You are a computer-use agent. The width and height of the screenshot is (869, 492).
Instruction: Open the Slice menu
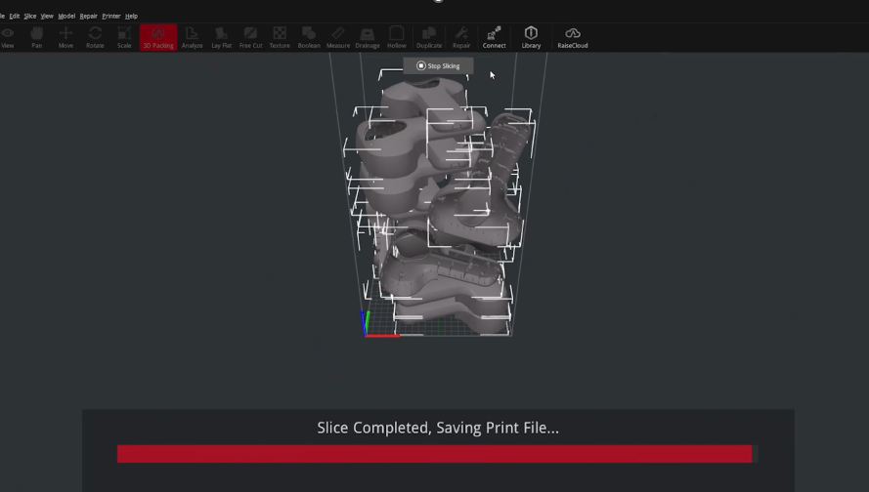(x=30, y=16)
